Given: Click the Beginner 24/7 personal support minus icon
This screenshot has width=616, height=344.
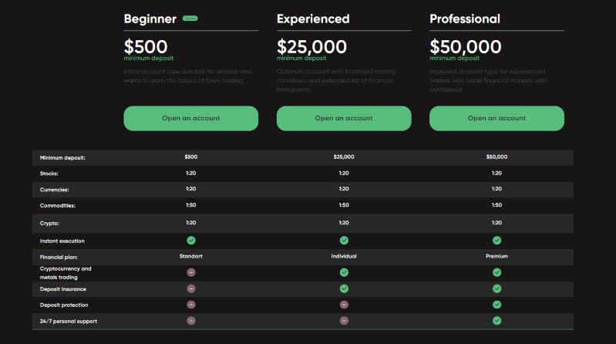Looking at the screenshot, I should point(191,320).
